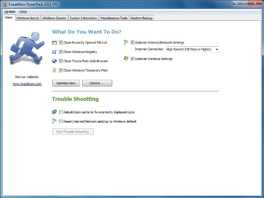Click the running man logo image

coord(26,49)
